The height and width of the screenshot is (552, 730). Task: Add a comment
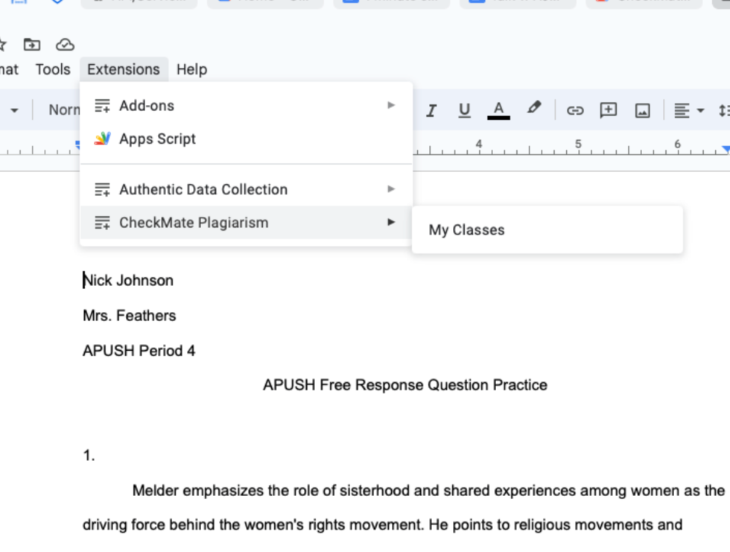coord(608,109)
